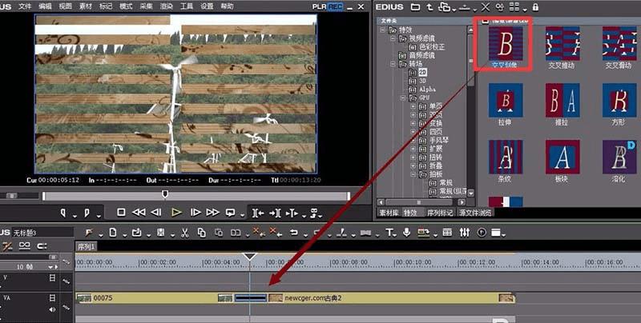Expand the 手风琴 folder
The width and height of the screenshot is (641, 323).
413,140
